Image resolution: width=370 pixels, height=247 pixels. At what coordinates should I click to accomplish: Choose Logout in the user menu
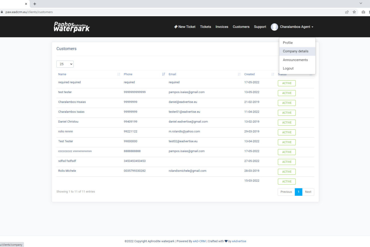(288, 68)
